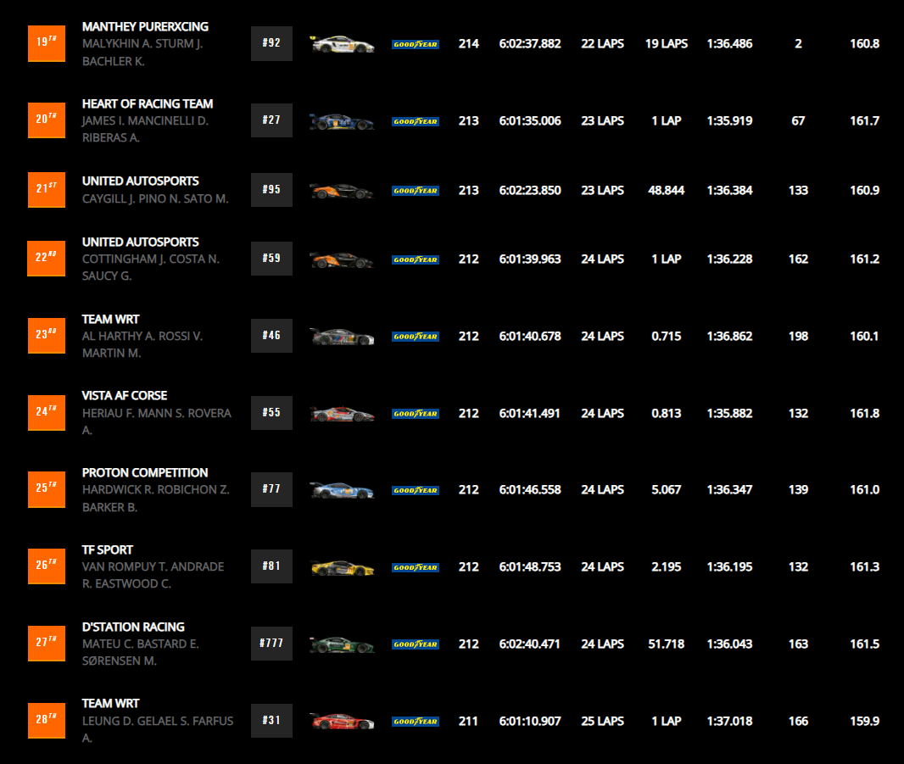Screen dimensions: 904x764
Task: Click total time 6:02:37.882
Action: (x=530, y=44)
